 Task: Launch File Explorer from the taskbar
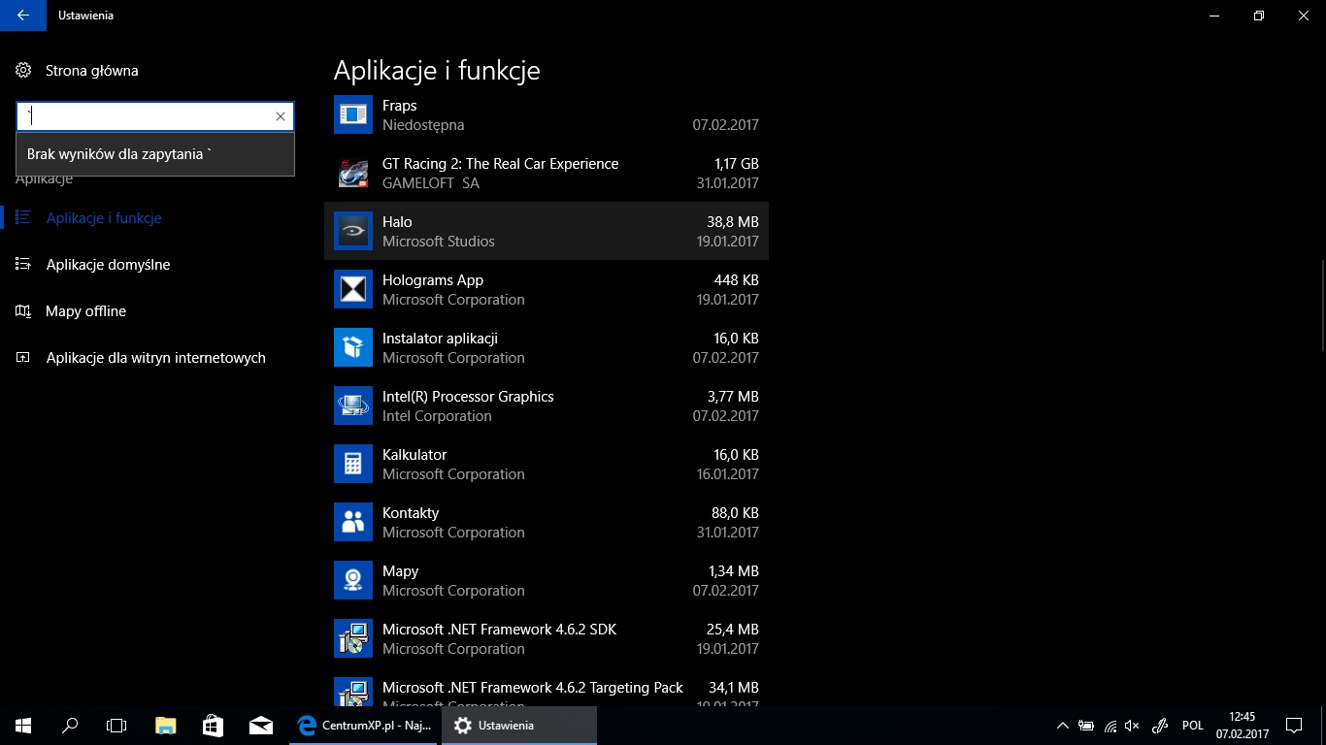tap(166, 725)
